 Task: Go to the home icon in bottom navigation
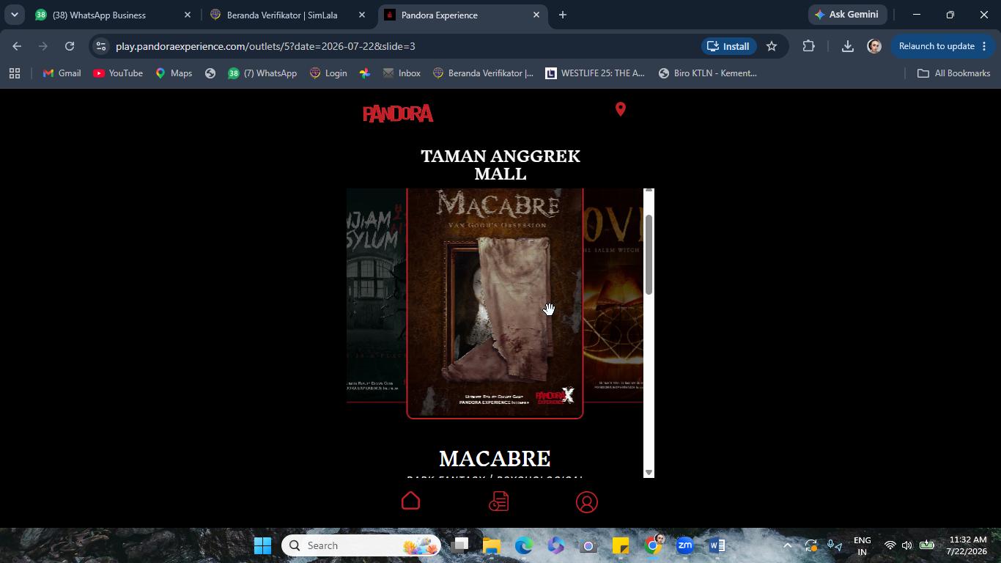411,501
